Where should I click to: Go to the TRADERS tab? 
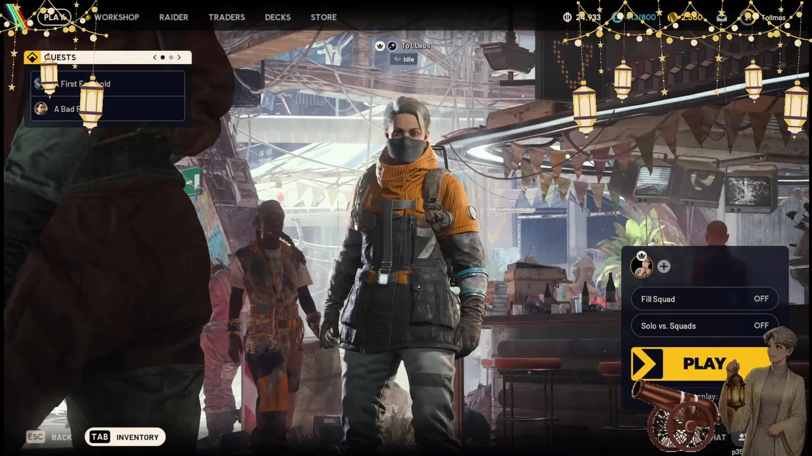pyautogui.click(x=226, y=17)
